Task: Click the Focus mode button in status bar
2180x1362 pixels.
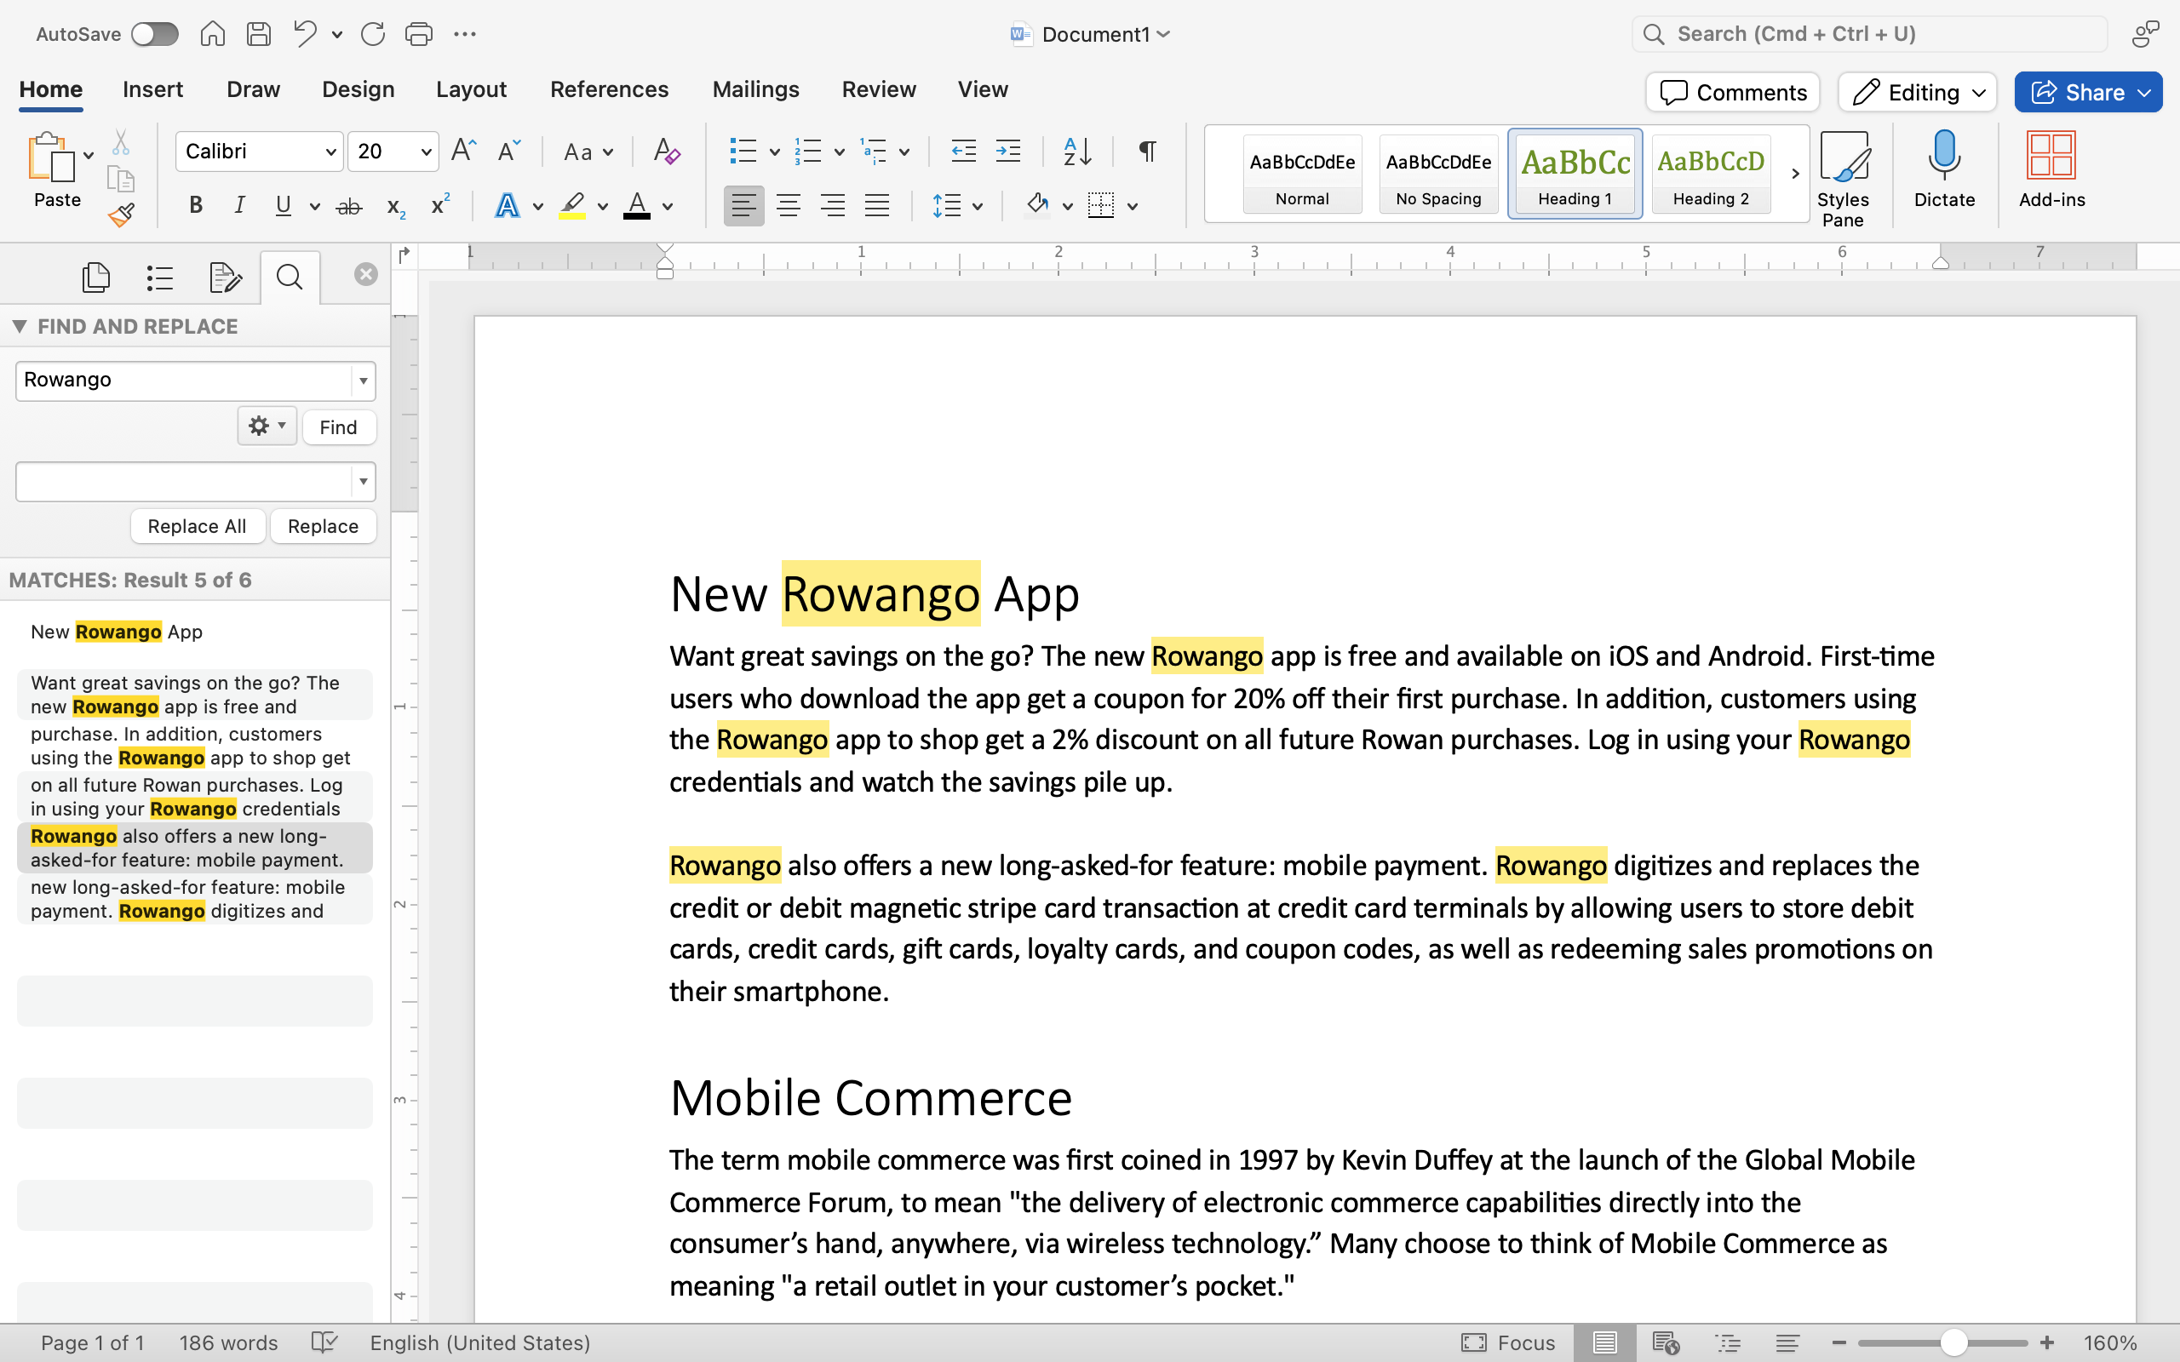Action: point(1508,1342)
